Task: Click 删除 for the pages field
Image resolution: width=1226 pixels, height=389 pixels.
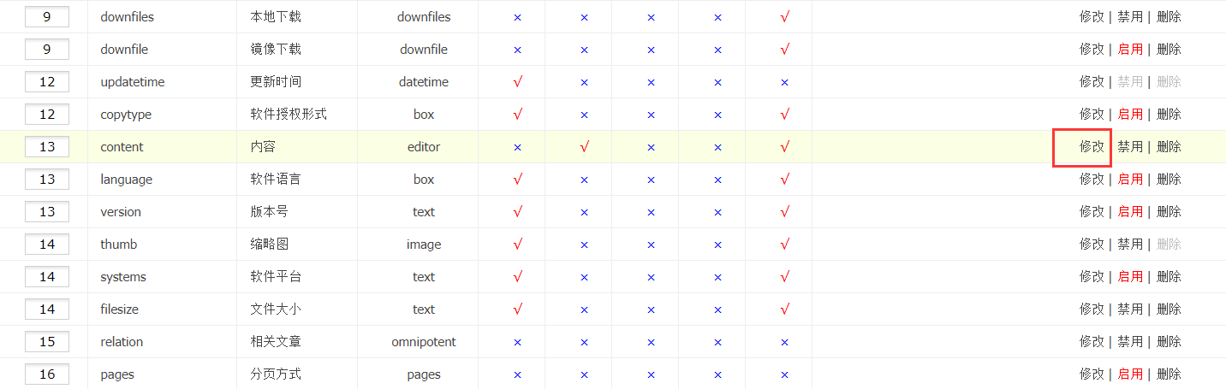Action: click(1169, 374)
